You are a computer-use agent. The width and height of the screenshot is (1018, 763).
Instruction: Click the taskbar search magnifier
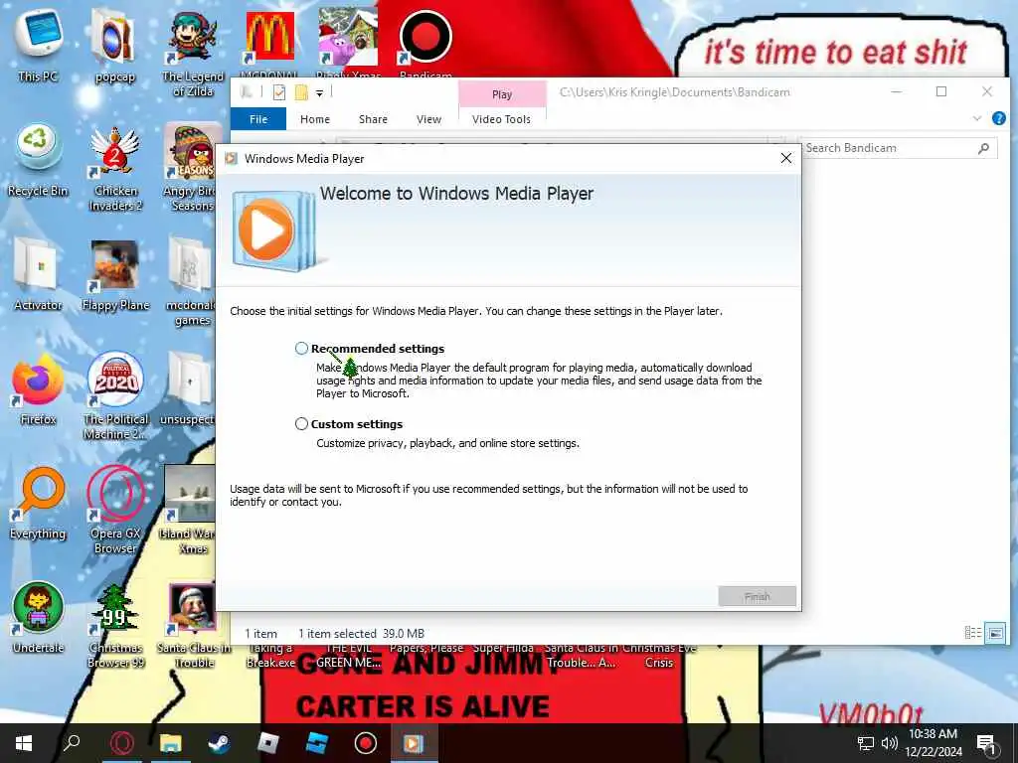(72, 743)
